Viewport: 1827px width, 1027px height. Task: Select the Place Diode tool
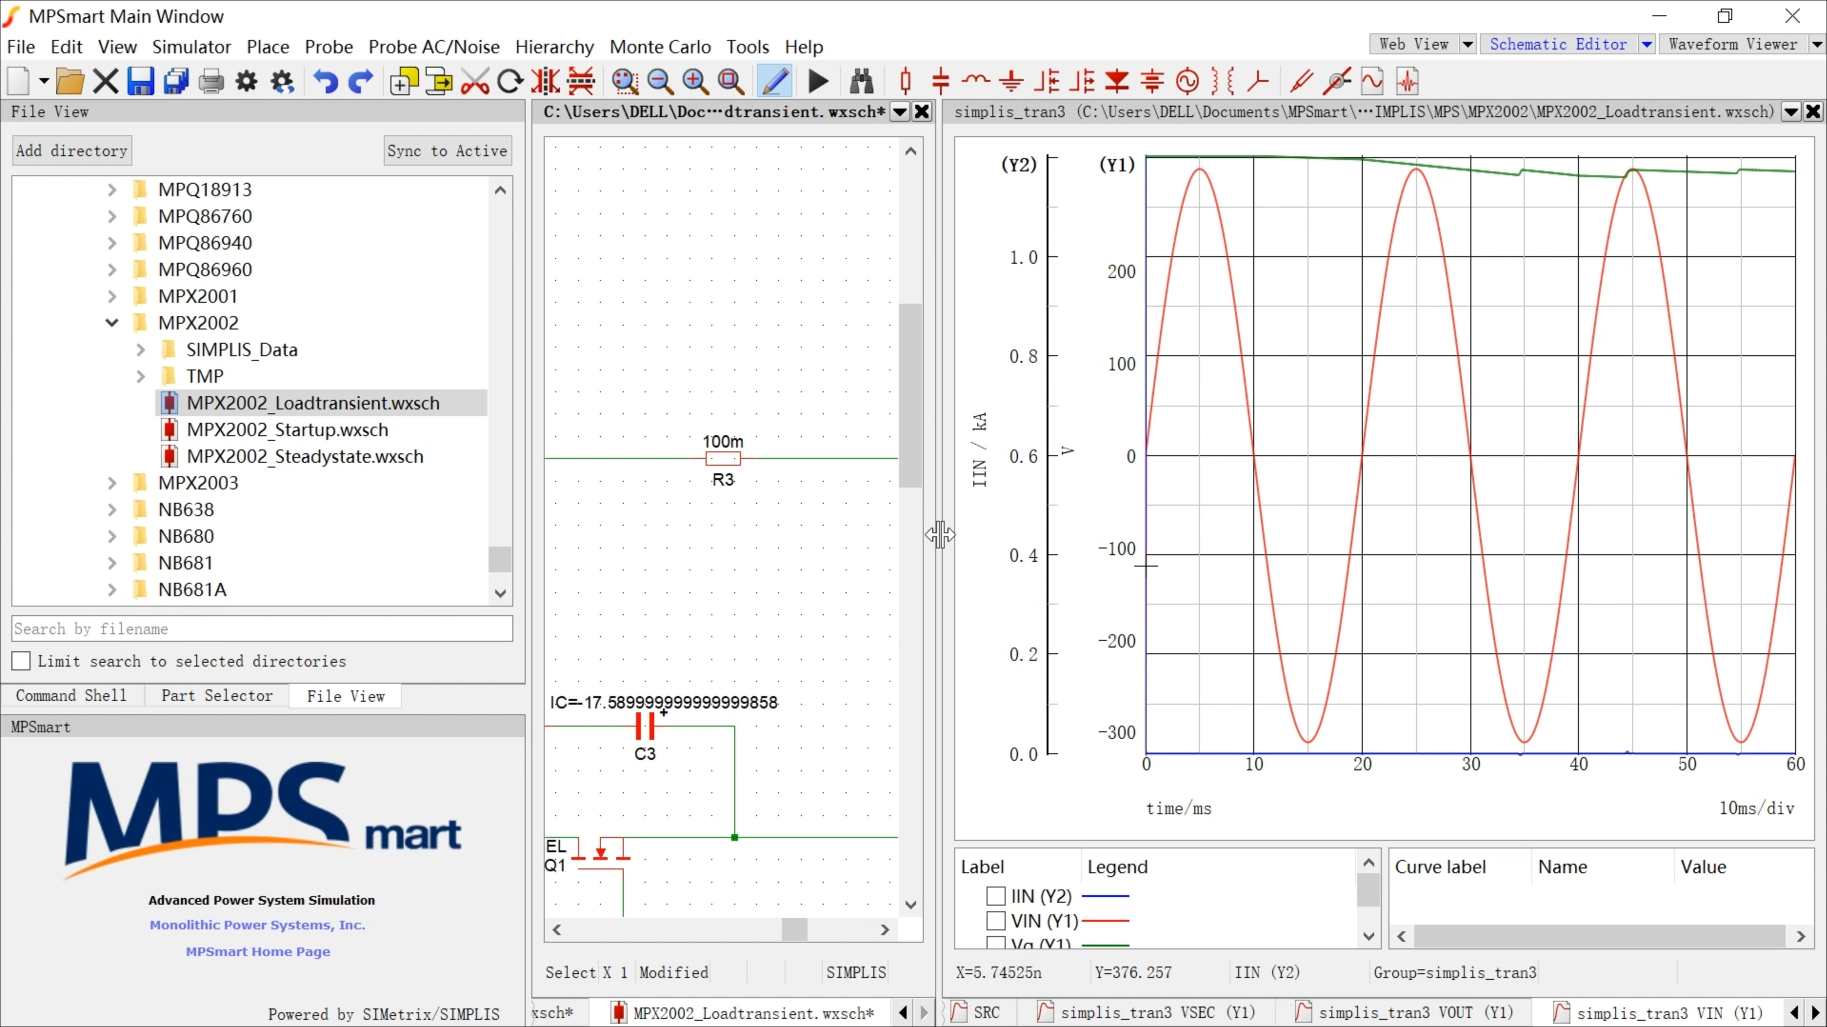[x=1117, y=81]
